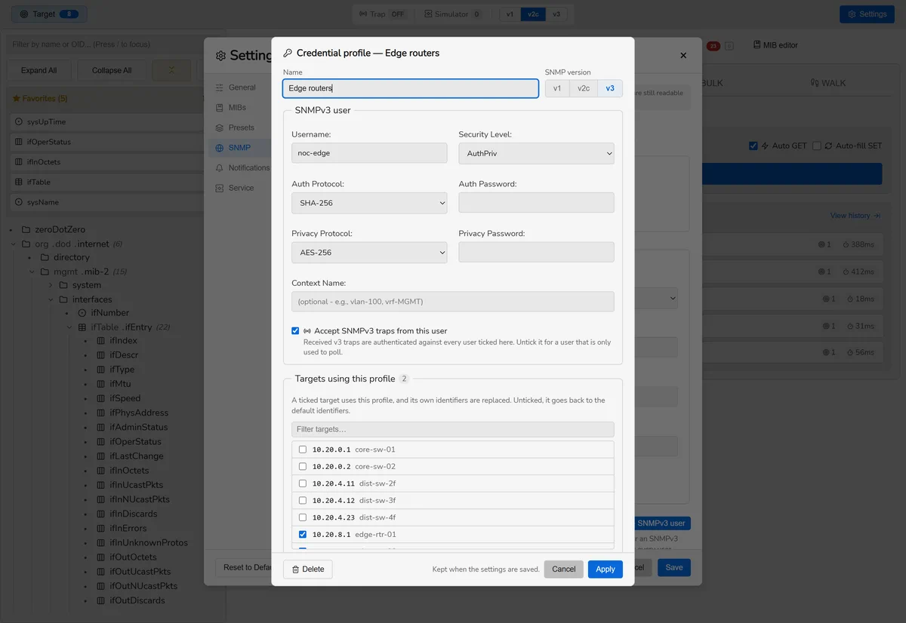The height and width of the screenshot is (623, 906).
Task: Expand the system tree node
Action: coord(51,286)
